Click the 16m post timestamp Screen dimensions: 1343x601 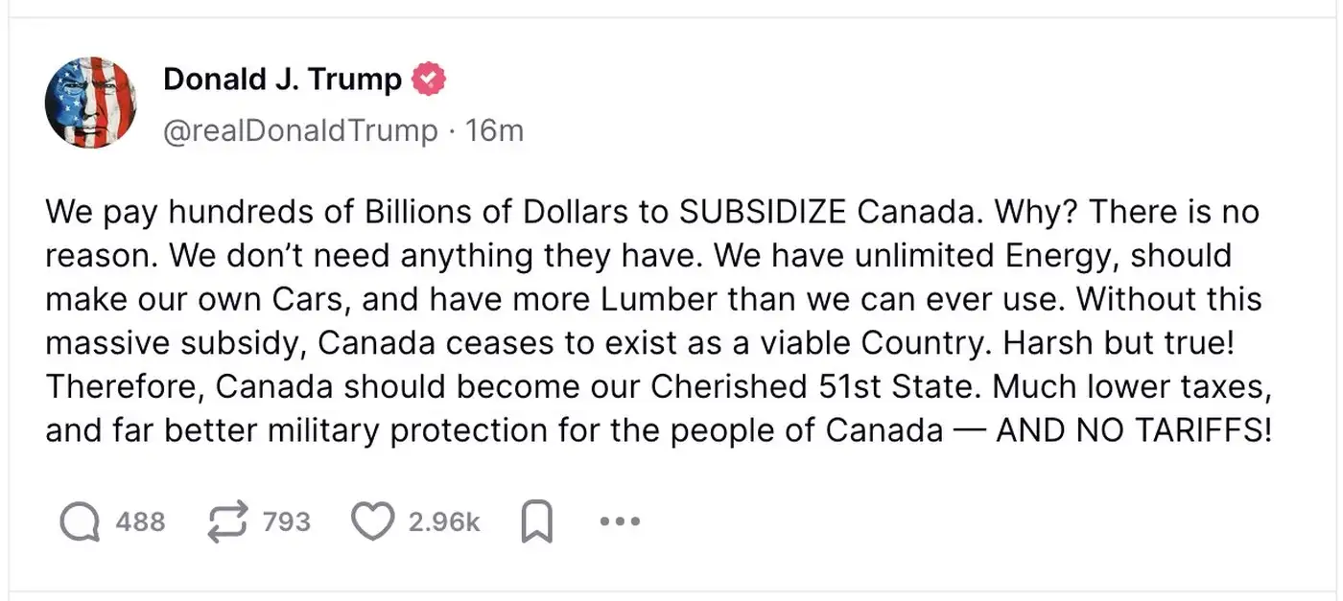click(494, 130)
